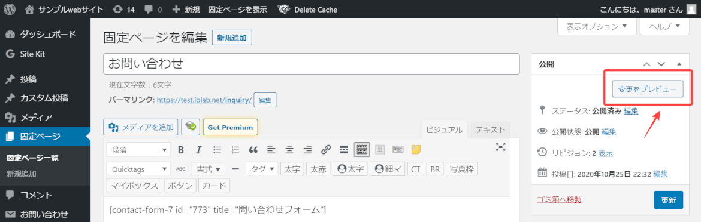Open Site Kit in the sidebar
Screen dimensions: 701x222
pyautogui.click(x=45, y=54)
